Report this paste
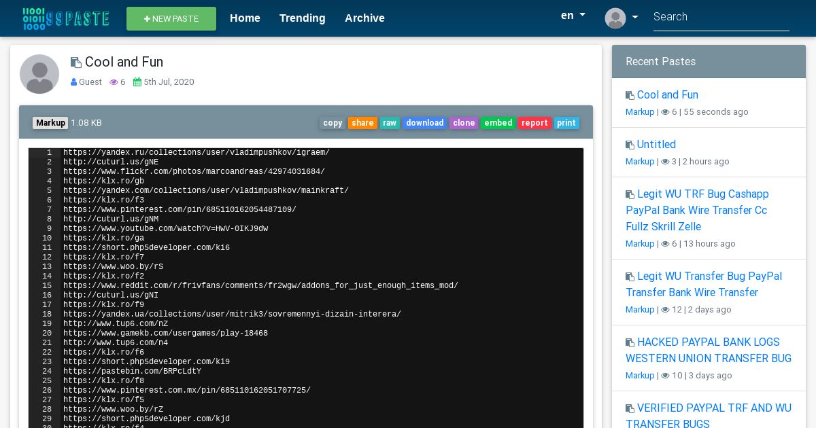The image size is (816, 428). click(x=534, y=123)
